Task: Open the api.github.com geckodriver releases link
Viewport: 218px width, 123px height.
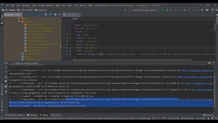Action: coord(195,77)
